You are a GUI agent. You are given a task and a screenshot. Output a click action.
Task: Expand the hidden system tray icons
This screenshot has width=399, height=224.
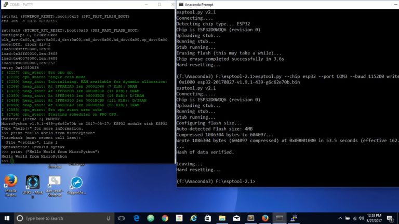click(340, 218)
